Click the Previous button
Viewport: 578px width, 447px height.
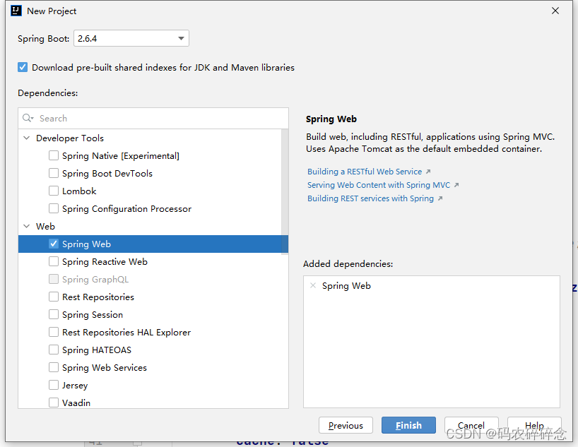tap(346, 425)
